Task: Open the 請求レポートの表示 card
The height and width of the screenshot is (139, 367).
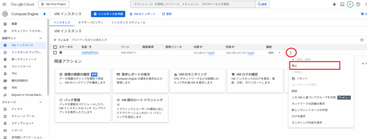Action: pos(140,81)
